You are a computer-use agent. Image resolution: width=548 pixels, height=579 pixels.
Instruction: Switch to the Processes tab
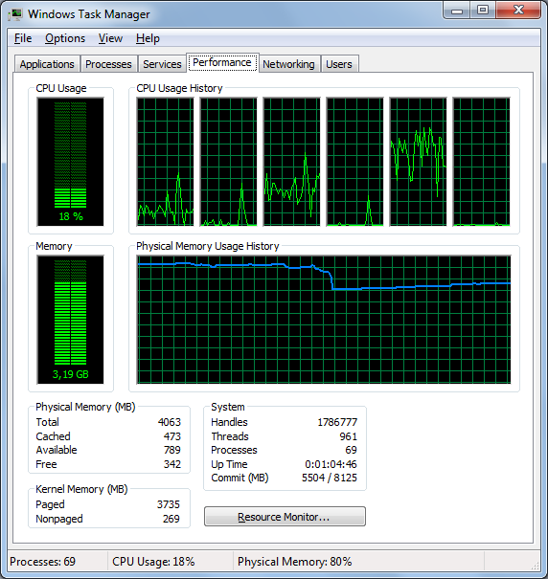click(108, 64)
